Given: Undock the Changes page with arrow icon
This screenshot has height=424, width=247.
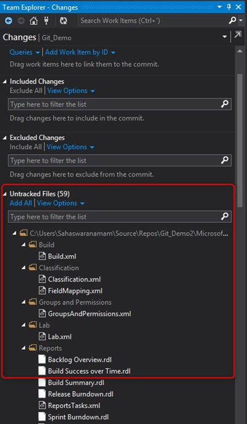Looking at the screenshot, I should click(x=238, y=35).
